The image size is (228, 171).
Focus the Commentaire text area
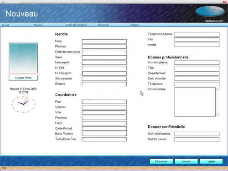coord(195,102)
